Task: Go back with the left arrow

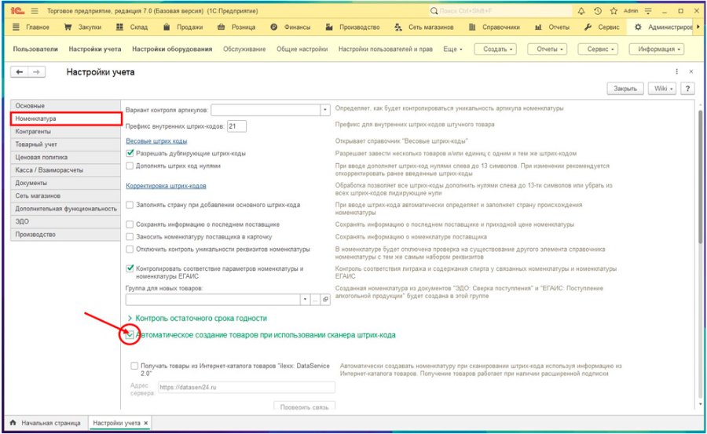Action: pos(20,72)
